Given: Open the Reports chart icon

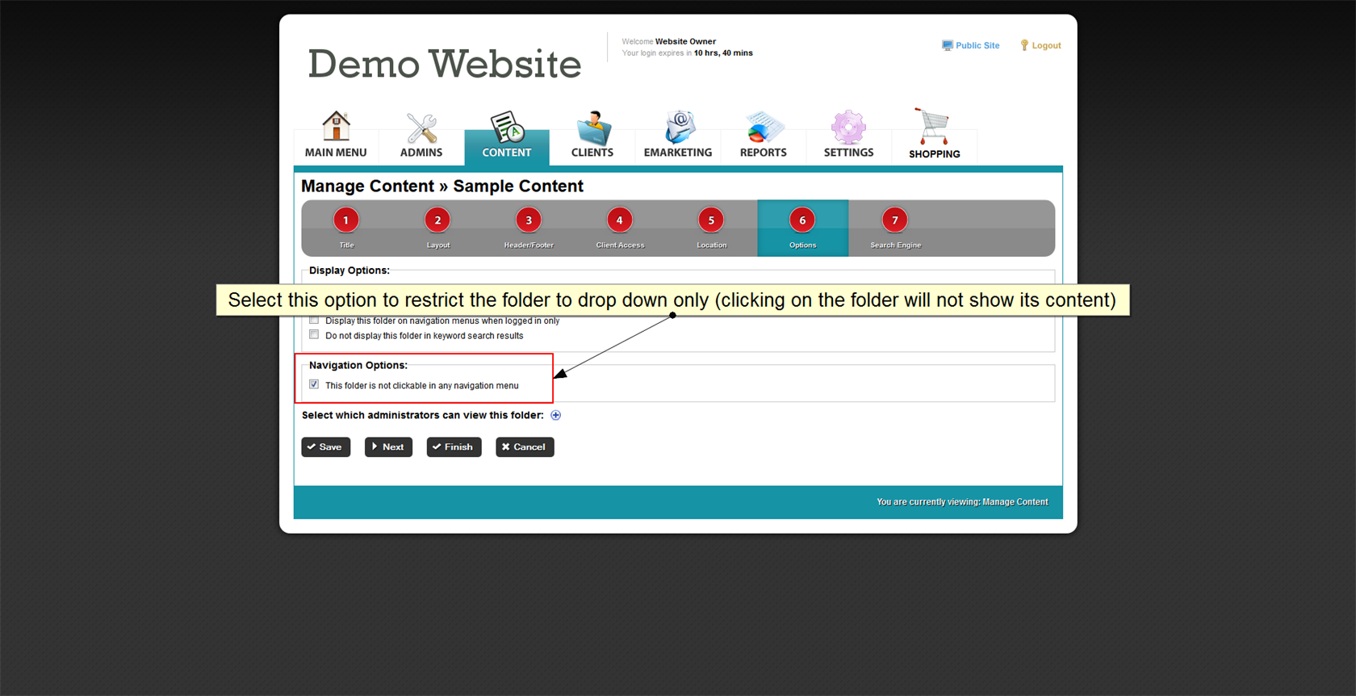Looking at the screenshot, I should pos(763,128).
